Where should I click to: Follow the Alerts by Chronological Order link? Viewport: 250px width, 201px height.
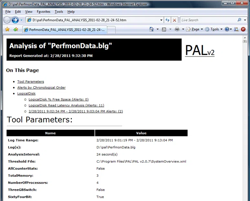41,88
